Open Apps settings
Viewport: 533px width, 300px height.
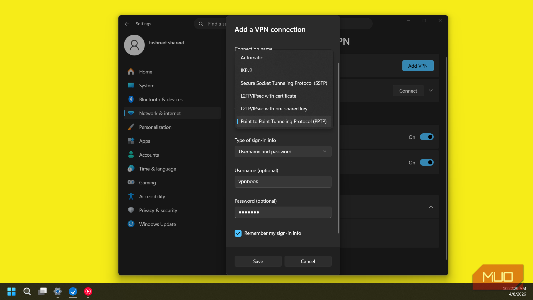[x=172, y=141]
